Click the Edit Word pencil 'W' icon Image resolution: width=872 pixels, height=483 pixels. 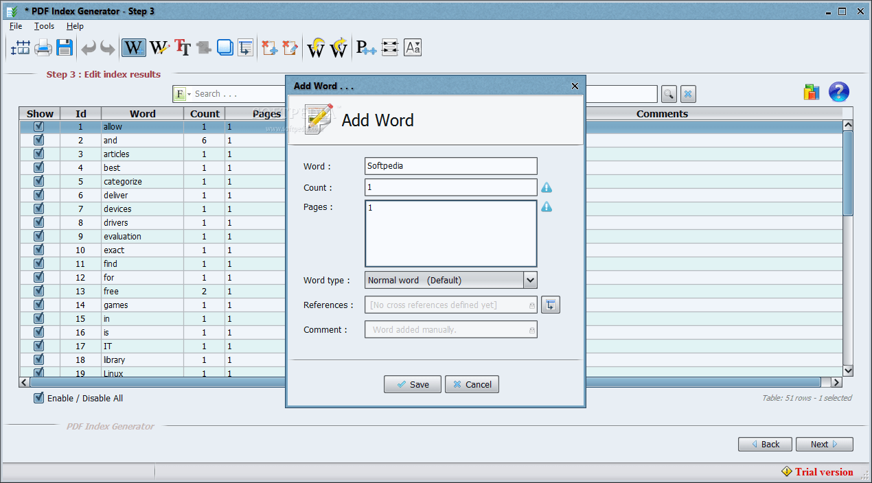coord(159,47)
